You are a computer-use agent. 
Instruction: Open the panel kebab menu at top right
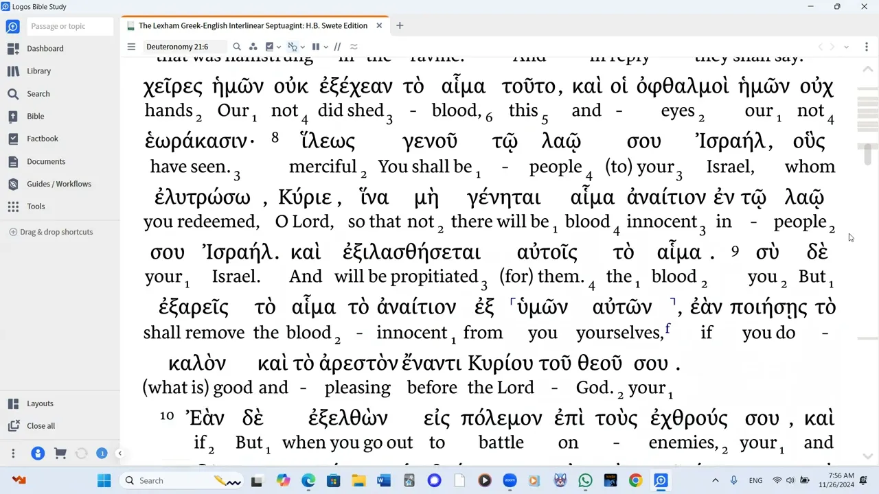[x=866, y=47]
